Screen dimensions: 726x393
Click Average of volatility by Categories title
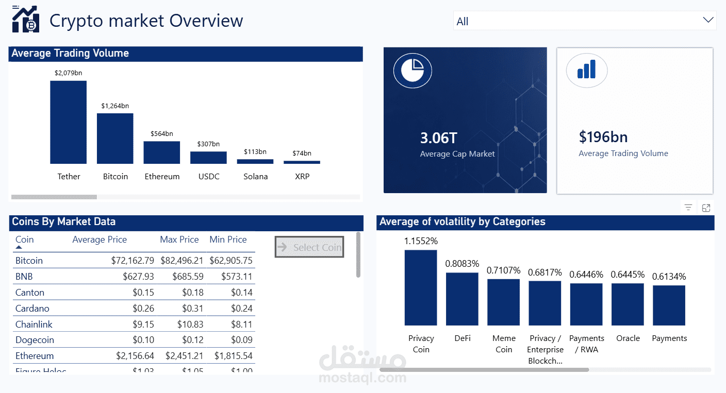463,222
